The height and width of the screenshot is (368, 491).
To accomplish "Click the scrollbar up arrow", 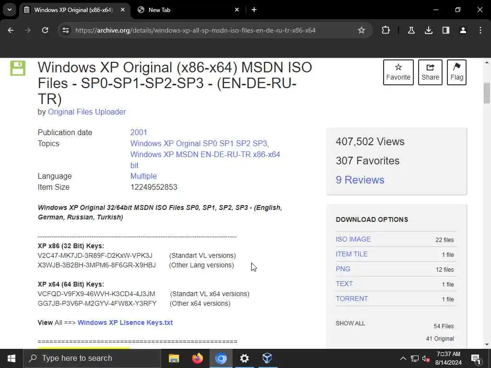I will [487, 63].
